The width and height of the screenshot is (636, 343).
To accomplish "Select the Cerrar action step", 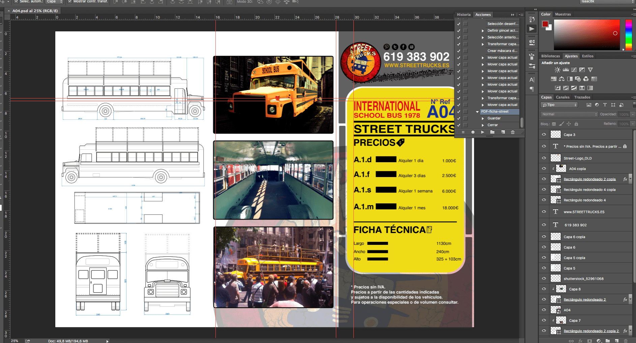I will tap(492, 125).
